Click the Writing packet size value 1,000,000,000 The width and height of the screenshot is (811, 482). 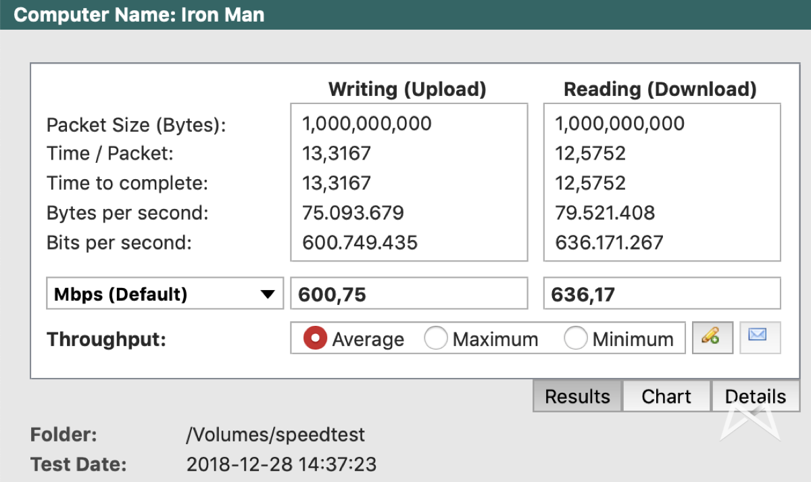click(366, 124)
